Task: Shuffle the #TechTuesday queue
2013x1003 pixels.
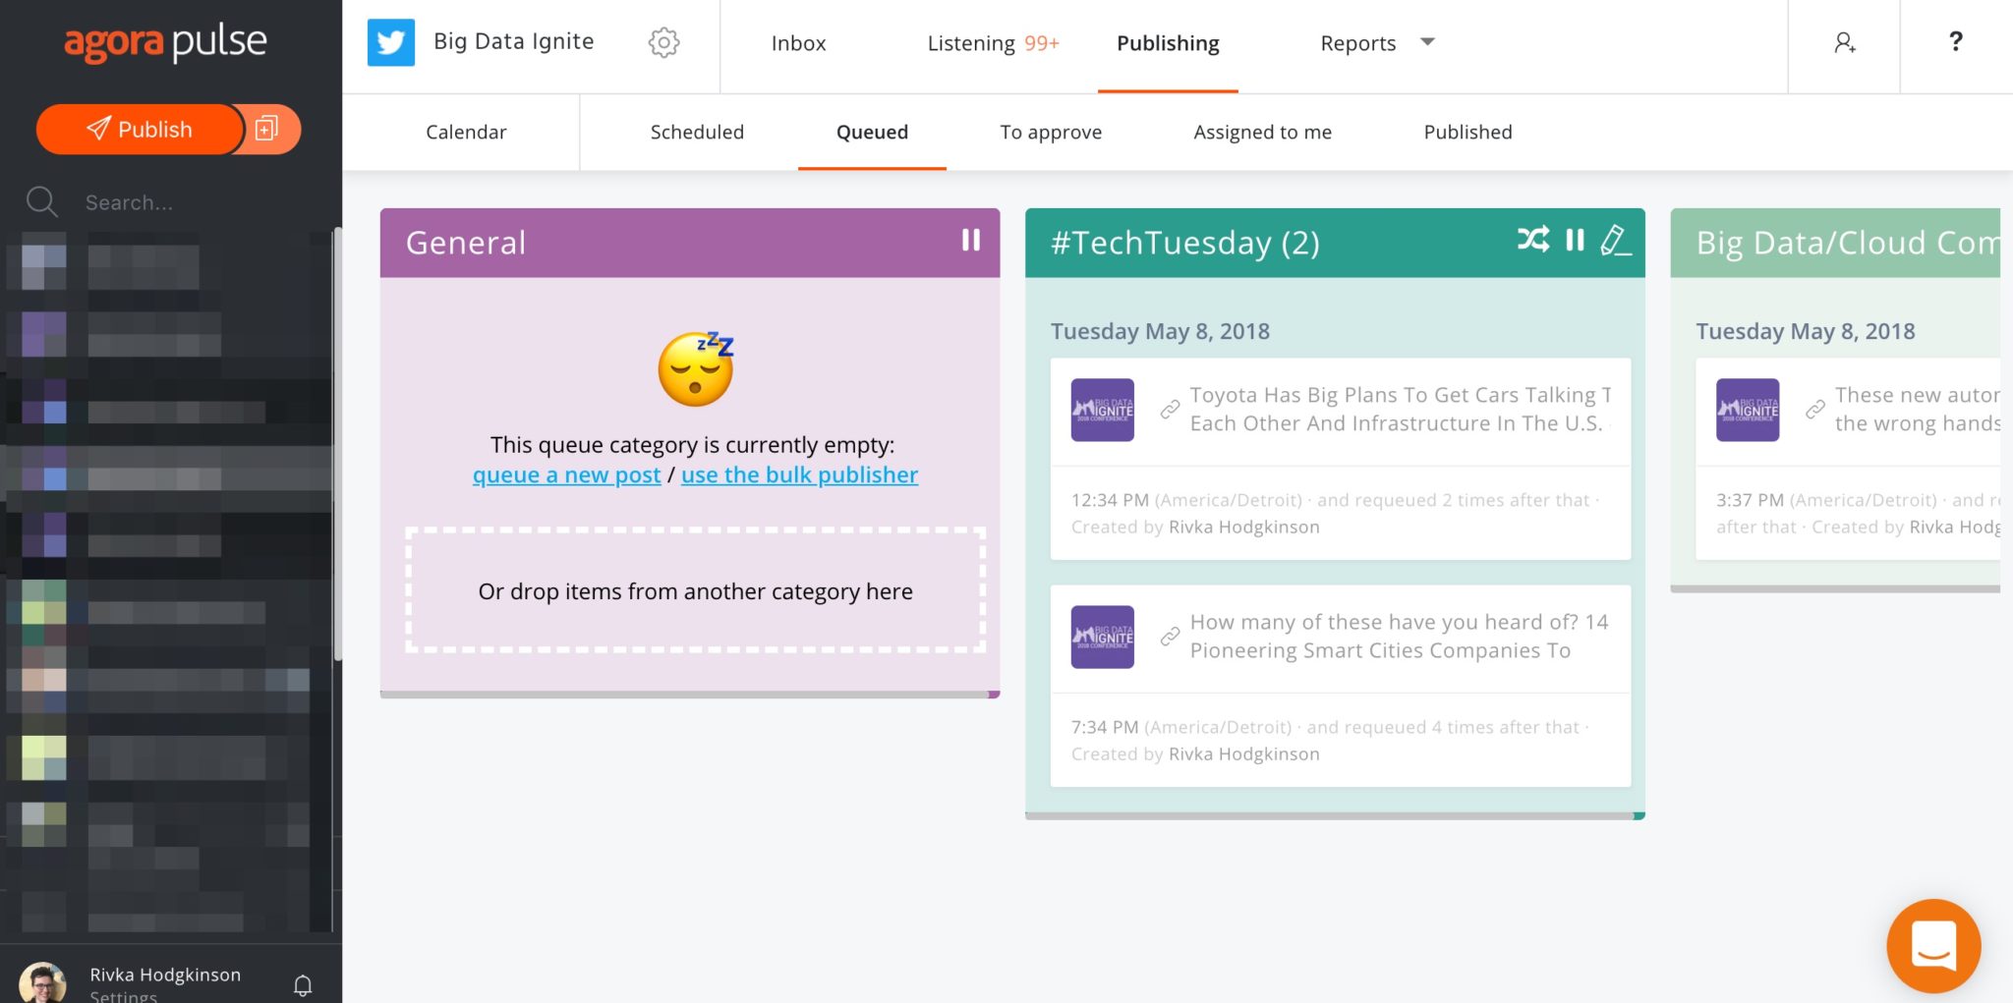Action: [1532, 240]
